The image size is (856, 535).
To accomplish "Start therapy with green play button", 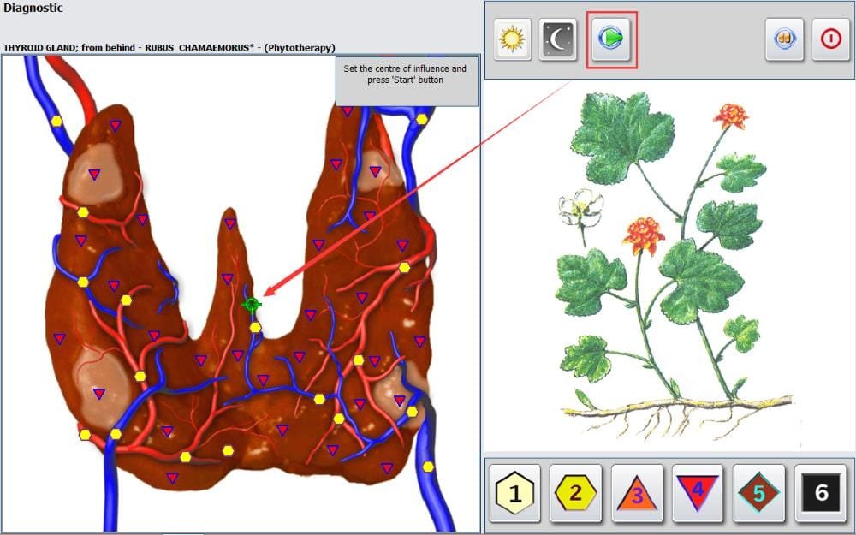I will point(611,39).
